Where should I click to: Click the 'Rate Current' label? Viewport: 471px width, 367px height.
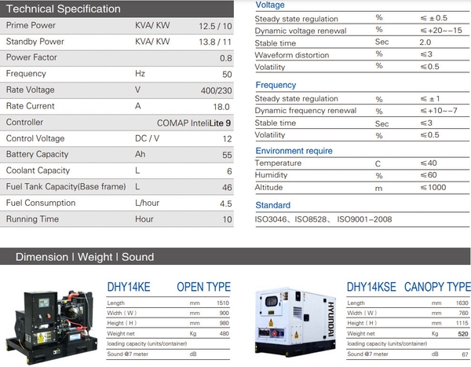point(30,106)
